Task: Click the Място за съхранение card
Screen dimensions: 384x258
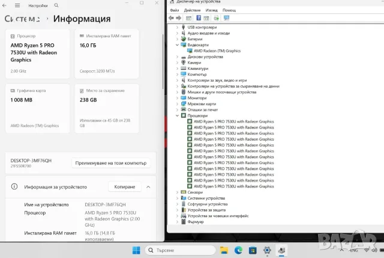Action: point(107,108)
